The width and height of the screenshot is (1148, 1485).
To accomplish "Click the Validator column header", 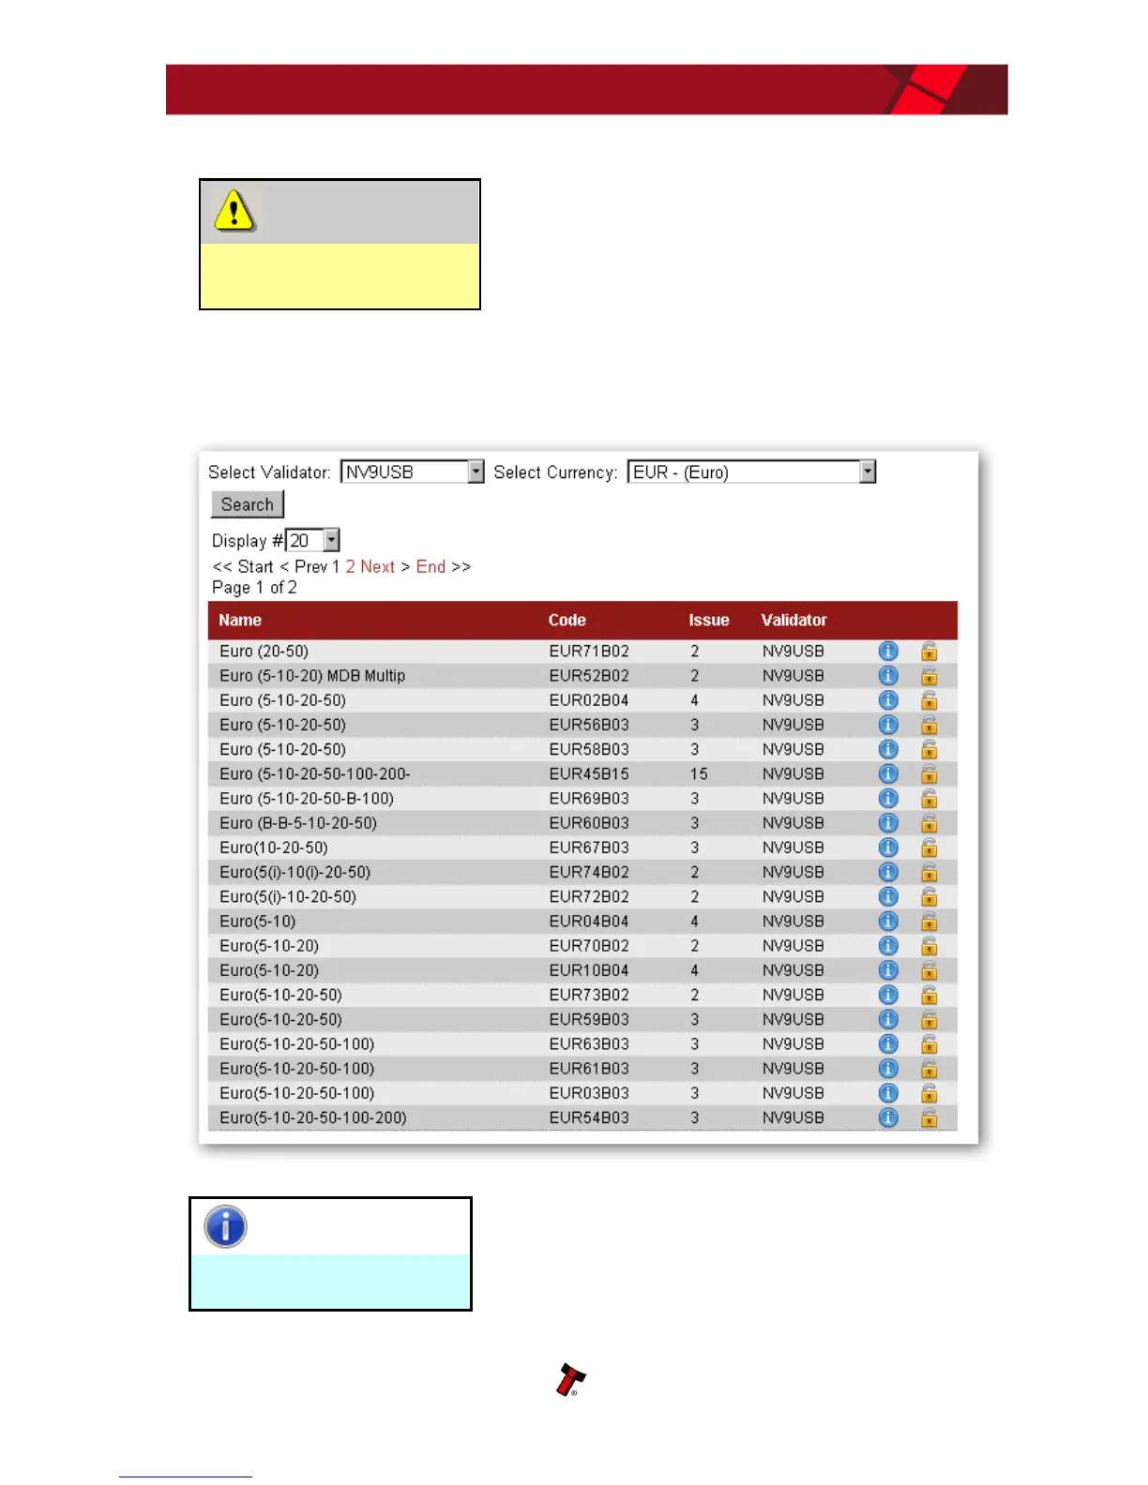I will pyautogui.click(x=794, y=620).
